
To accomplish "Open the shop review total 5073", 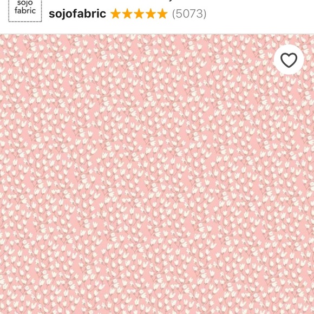I will click(x=189, y=14).
